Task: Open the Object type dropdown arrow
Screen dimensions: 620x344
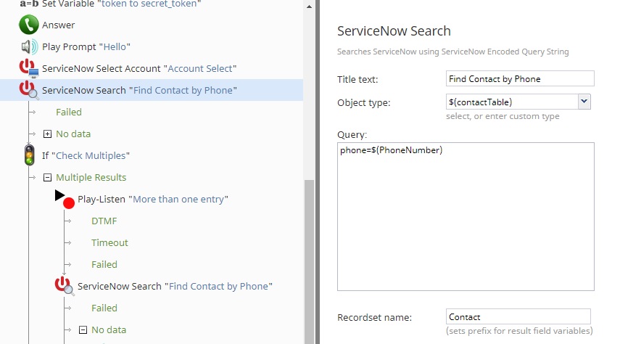Action: 584,102
